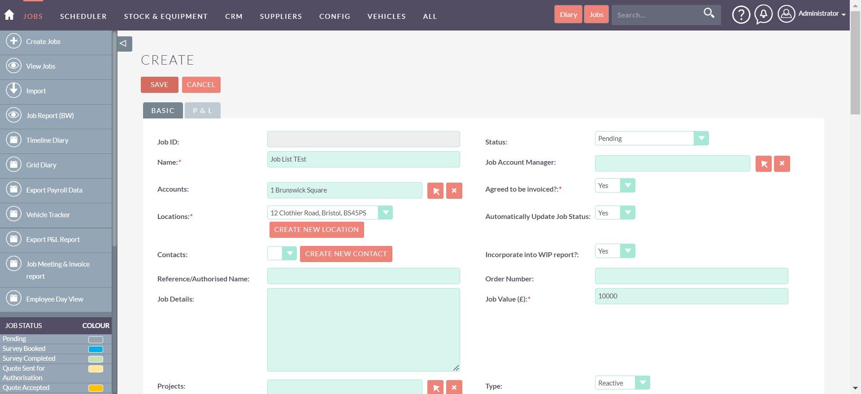Click into the Search field
Viewport: 861px width, 394px height.
pyautogui.click(x=657, y=15)
